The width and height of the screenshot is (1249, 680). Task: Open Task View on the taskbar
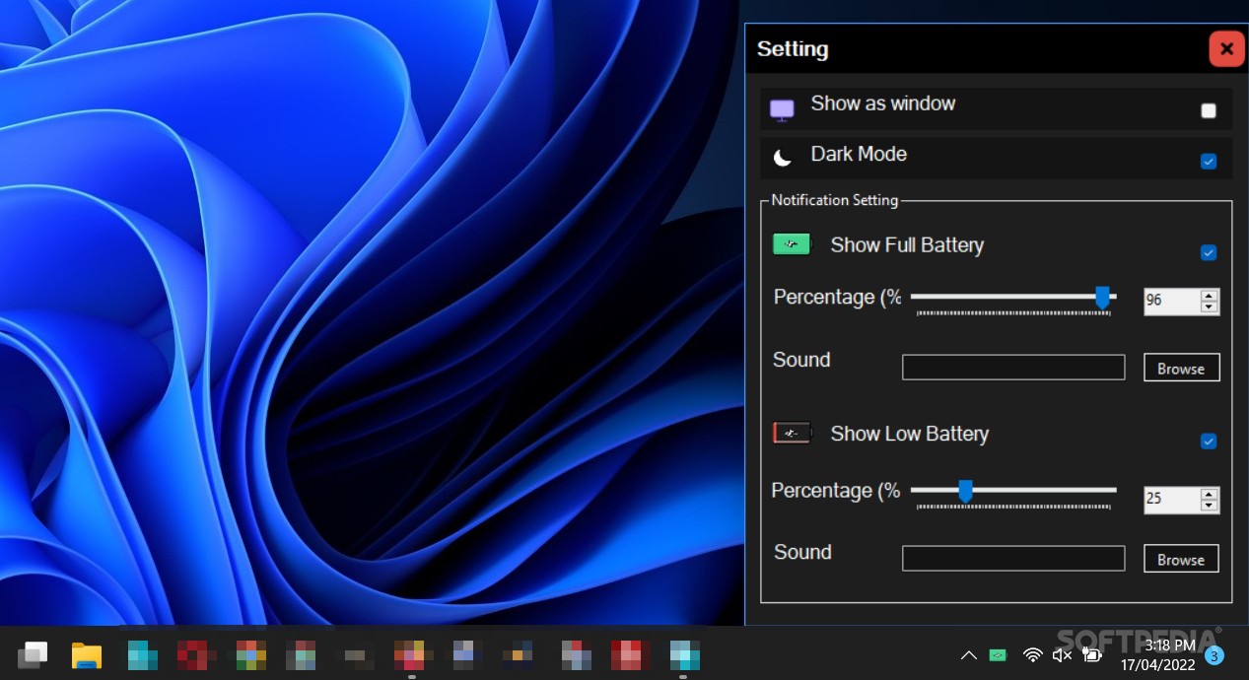pyautogui.click(x=34, y=654)
